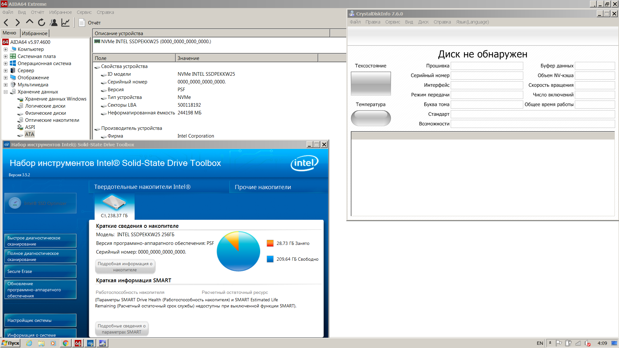Click the Secure Erase button
Image resolution: width=619 pixels, height=348 pixels.
[x=40, y=271]
